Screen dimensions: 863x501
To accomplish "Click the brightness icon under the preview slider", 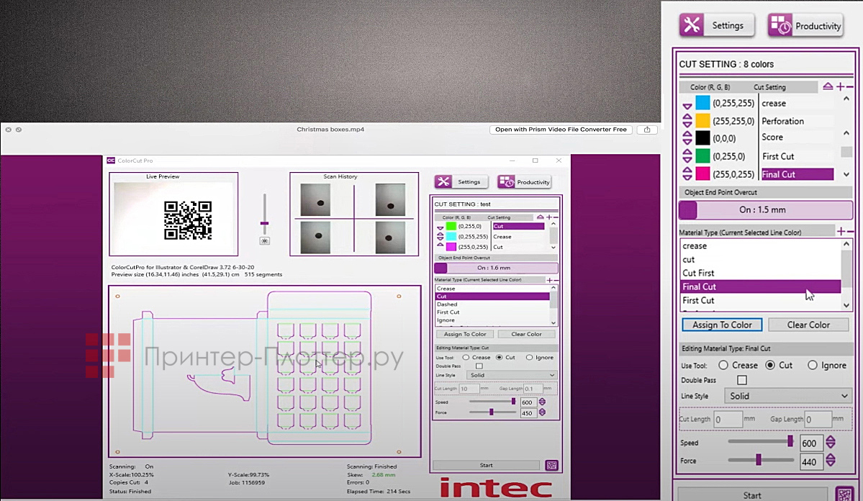I will (264, 242).
